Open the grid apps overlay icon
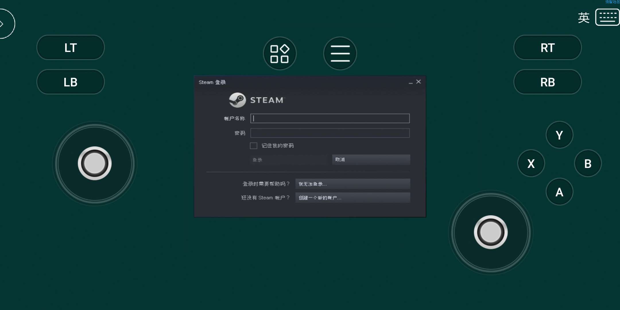620x310 pixels. coord(280,53)
